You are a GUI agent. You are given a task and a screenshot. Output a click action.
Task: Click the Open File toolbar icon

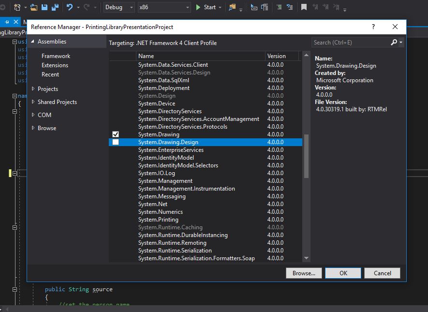tap(34, 7)
